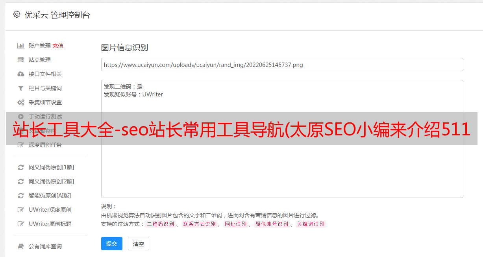Click the image URL input field
This screenshot has height=257, width=483.
282,65
